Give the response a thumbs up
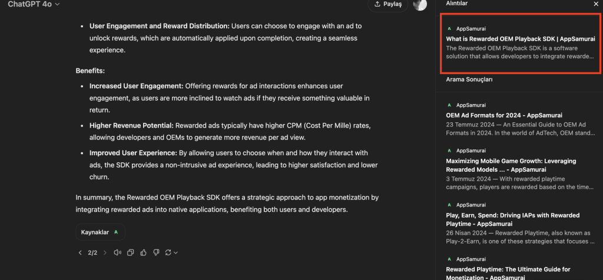 143,252
